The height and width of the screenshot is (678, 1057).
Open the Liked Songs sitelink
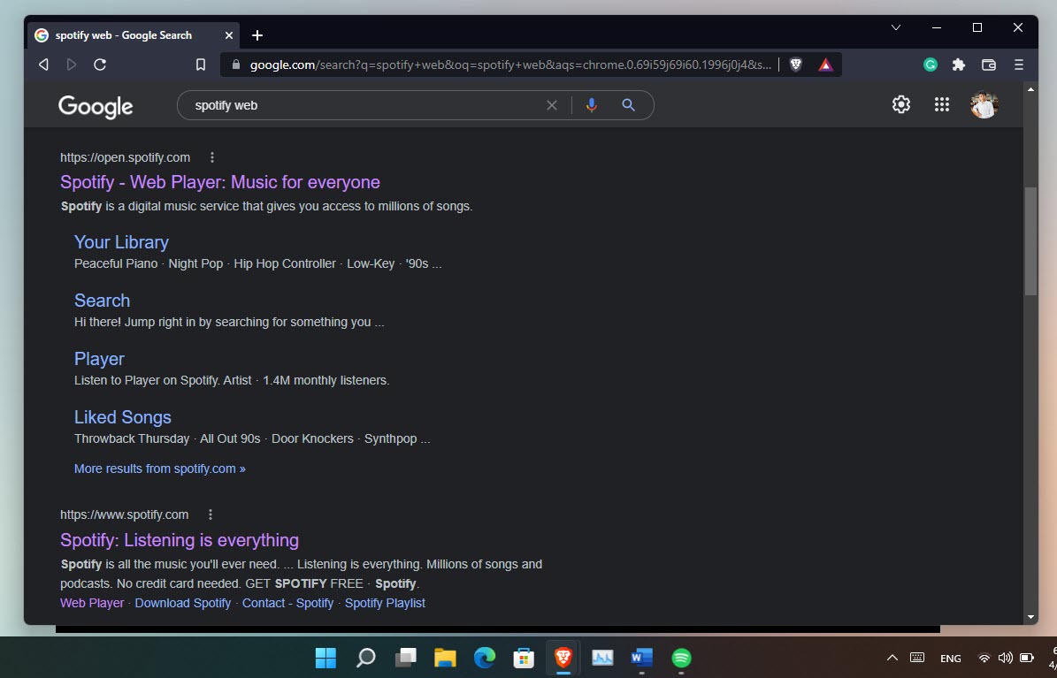click(x=123, y=417)
